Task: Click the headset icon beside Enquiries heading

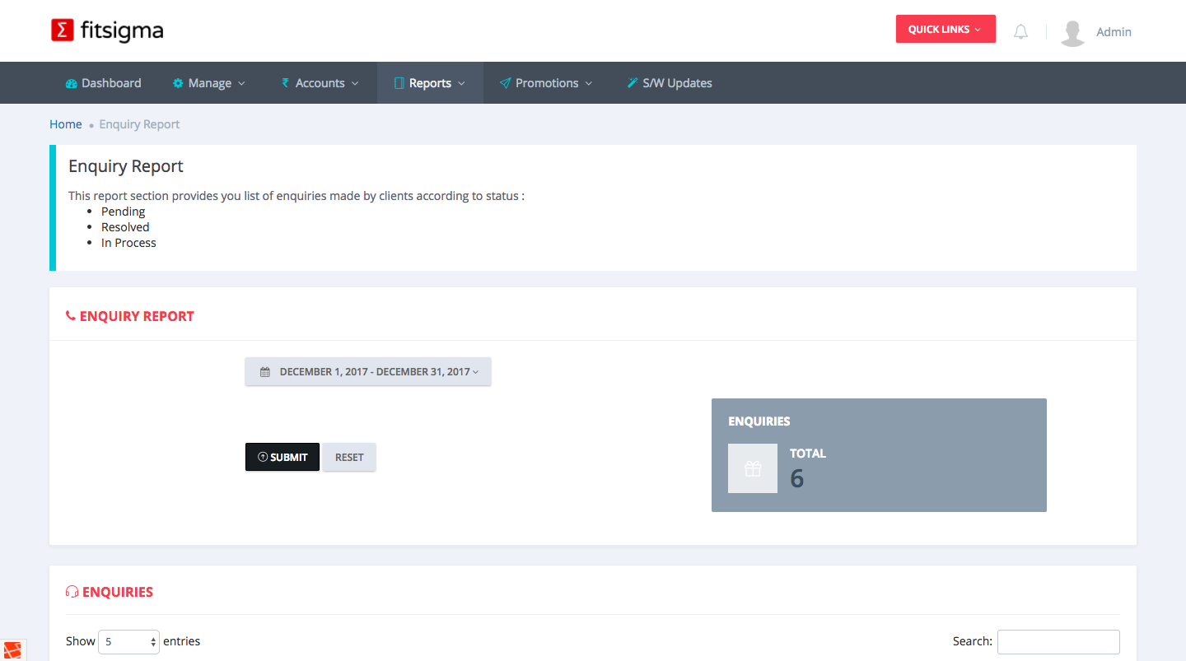Action: tap(72, 592)
